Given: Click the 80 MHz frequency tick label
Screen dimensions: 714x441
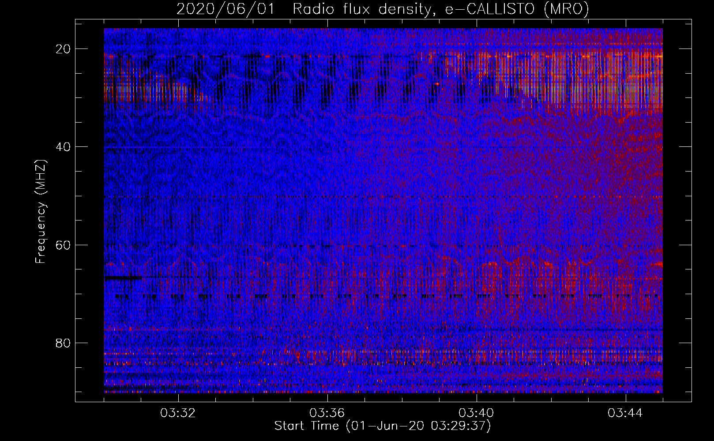Looking at the screenshot, I should (x=64, y=343).
